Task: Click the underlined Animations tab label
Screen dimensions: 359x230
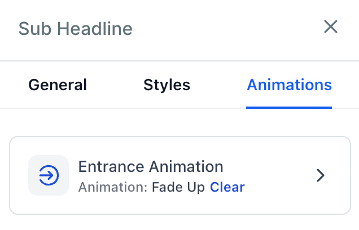Action: (x=289, y=85)
